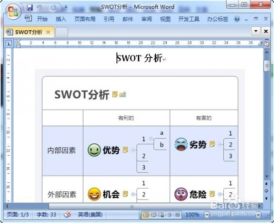Open Word Help question mark icon
Screen dimensions: 274x223
(x=237, y=19)
